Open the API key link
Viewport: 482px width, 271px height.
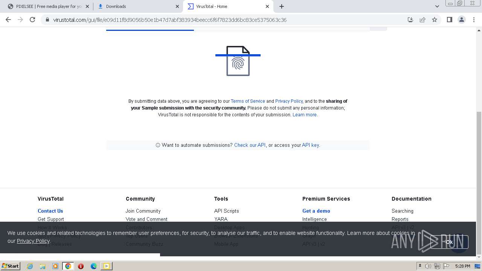310,145
